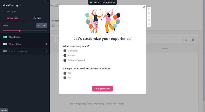Dock the Modal Settings panel with pin icon
205x112 pixels.
click(45, 2)
